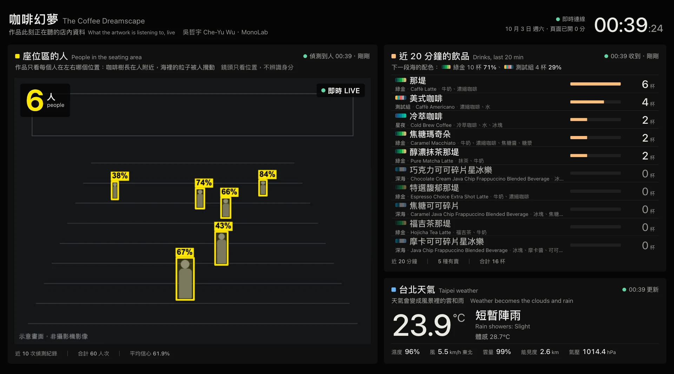Image resolution: width=674 pixels, height=374 pixels.
Task: Select the person box labeled 84%
Action: pos(263,188)
